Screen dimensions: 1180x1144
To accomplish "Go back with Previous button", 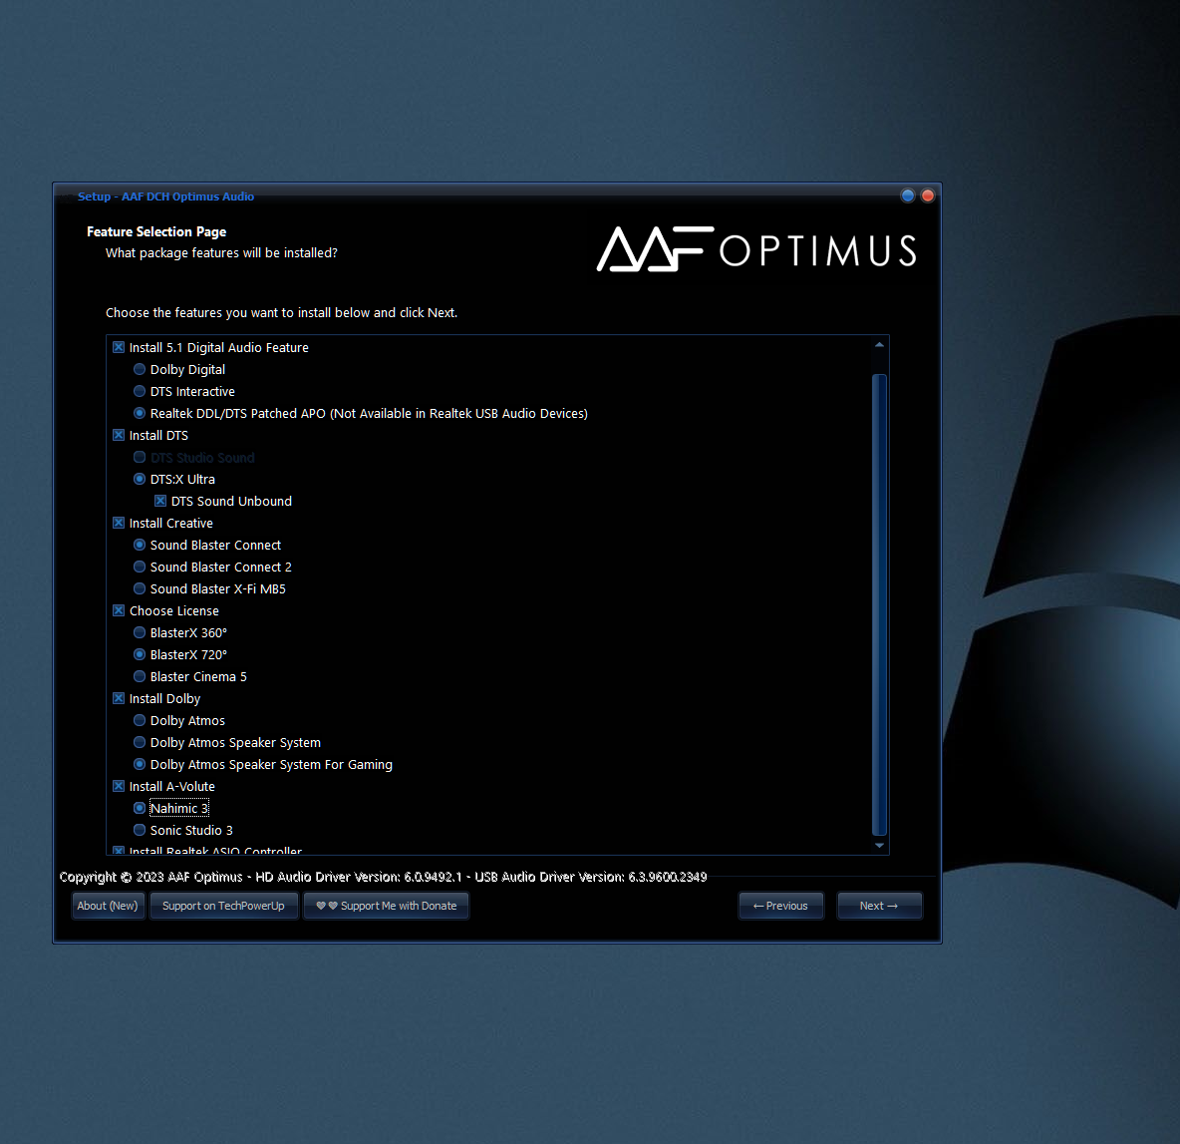I will 780,906.
